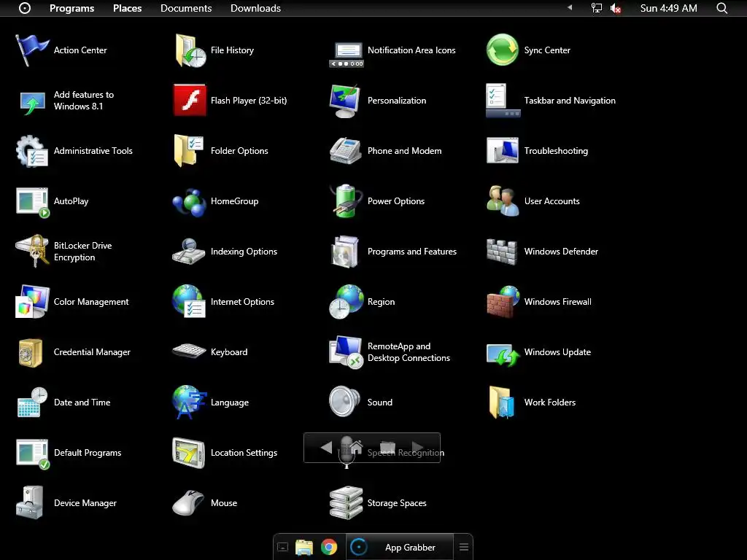Click the circle launcher icon in top bar
The width and height of the screenshot is (747, 560).
click(25, 8)
